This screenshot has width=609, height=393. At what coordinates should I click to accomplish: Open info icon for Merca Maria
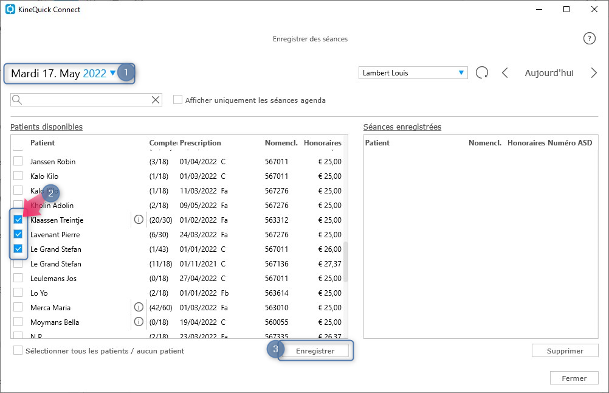[139, 307]
